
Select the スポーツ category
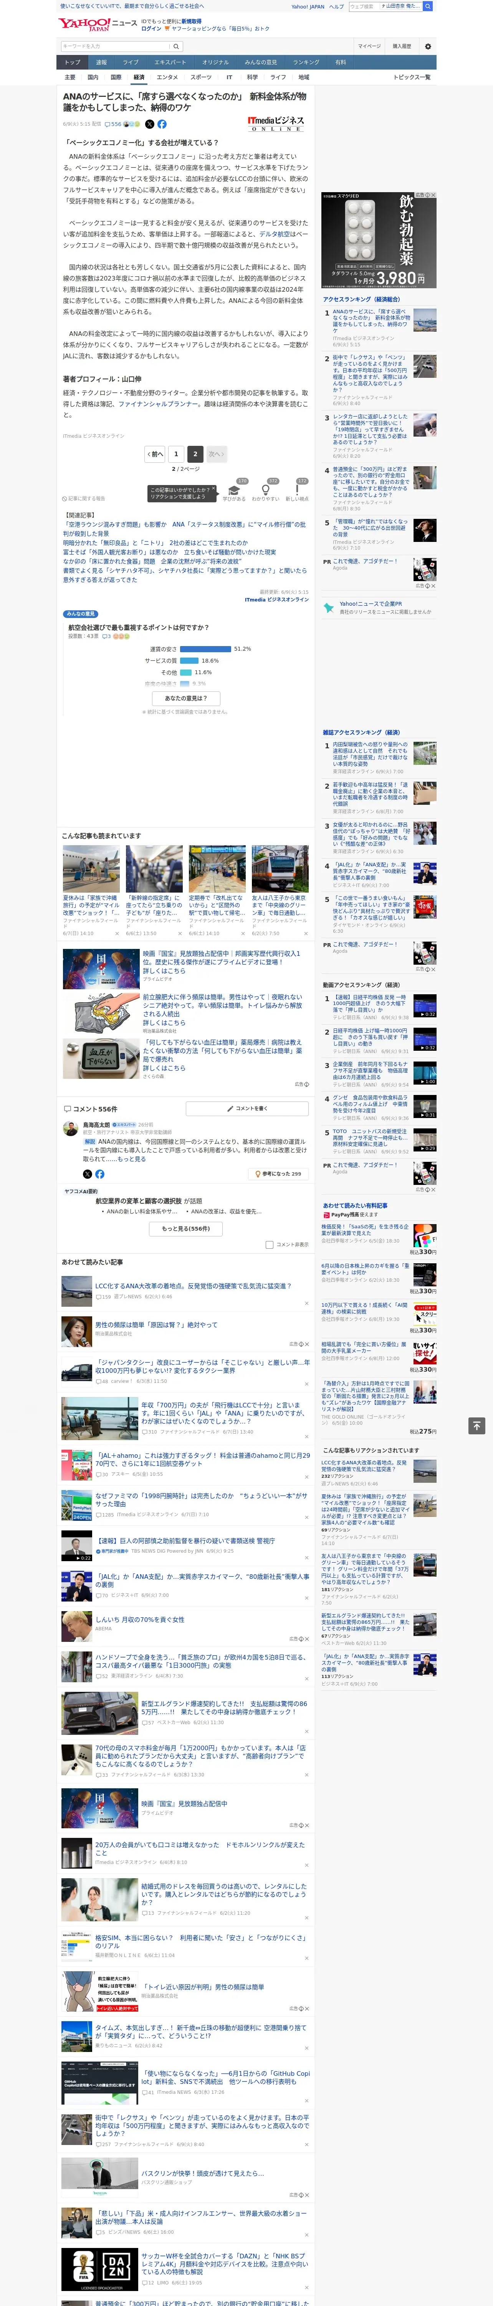pos(201,78)
